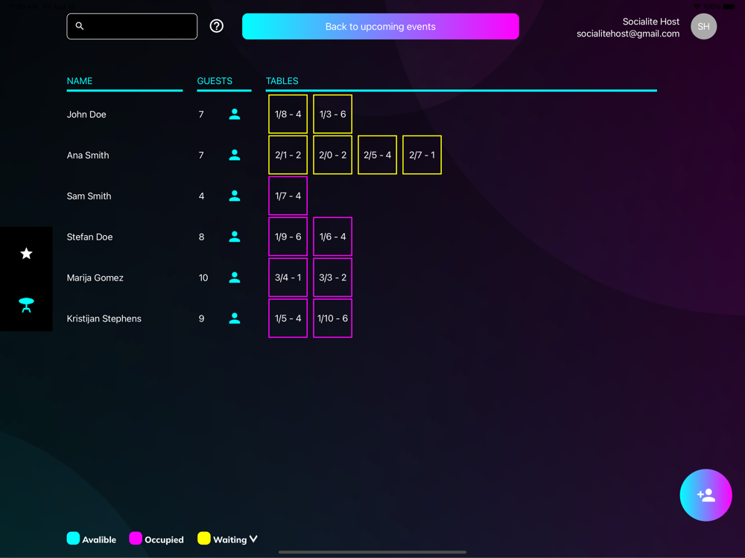Screen dimensions: 745x558
Task: Focus the search input field
Action: click(132, 26)
